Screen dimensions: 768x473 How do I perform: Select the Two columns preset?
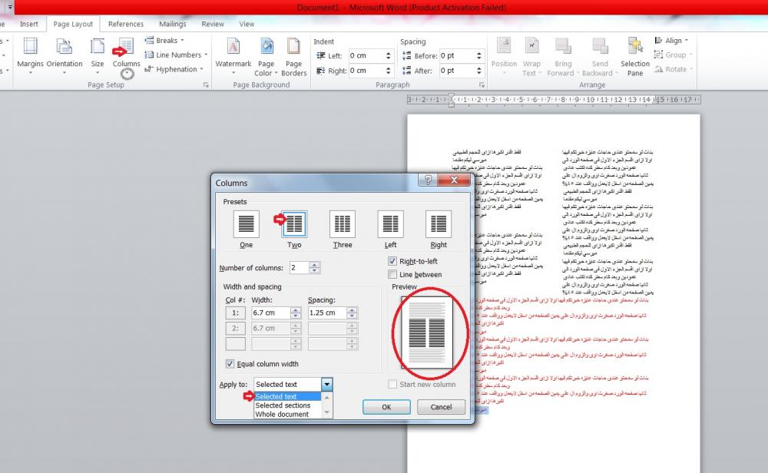(294, 224)
